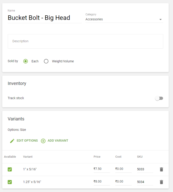The height and width of the screenshot is (192, 173).
Task: Click the pencil icon beside Edit Options
Action: [x=12, y=141]
